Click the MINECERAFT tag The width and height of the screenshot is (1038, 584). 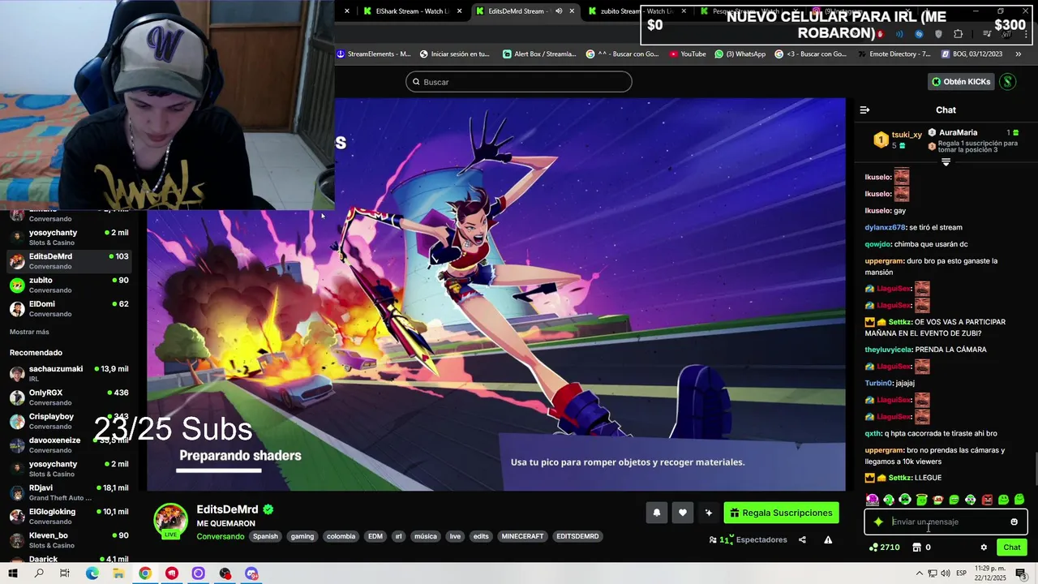[x=522, y=536]
